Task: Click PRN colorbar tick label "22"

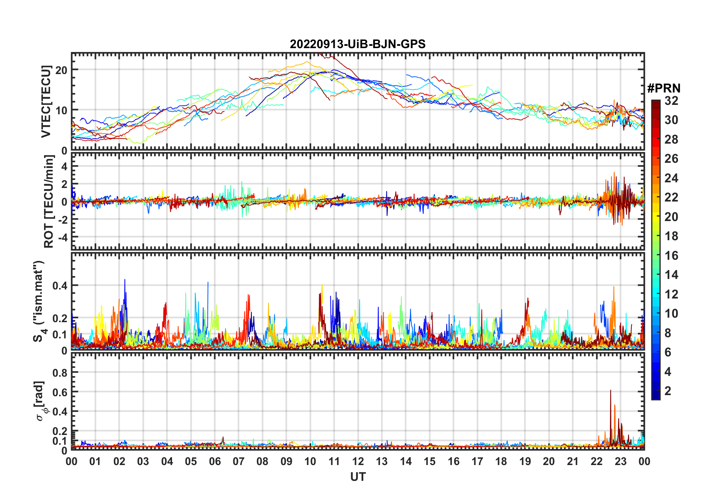Action: (672, 197)
